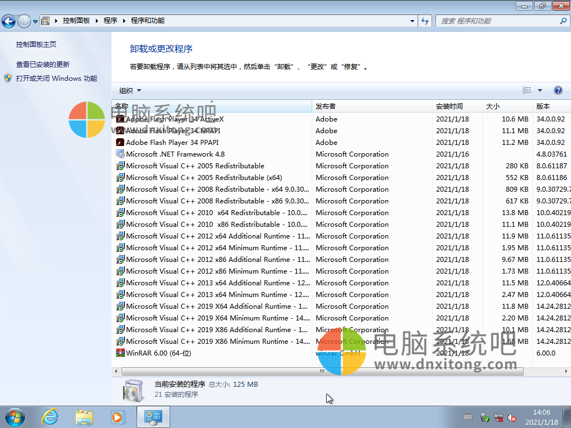Screen dimensions: 571x428
Task: Open 查看已安装的更新 link
Action: pyautogui.click(x=42, y=65)
